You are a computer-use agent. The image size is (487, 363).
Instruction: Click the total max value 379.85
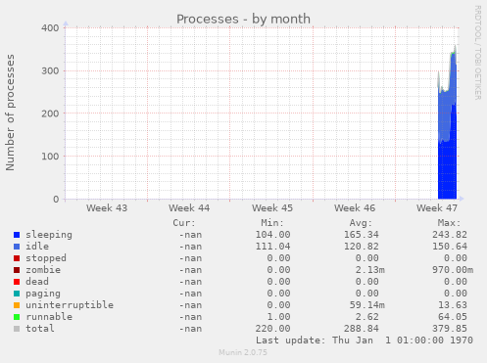click(450, 329)
